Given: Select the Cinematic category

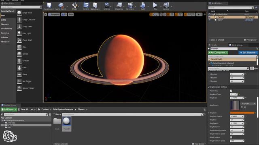Looking at the screenshot, I should coord(5,24).
